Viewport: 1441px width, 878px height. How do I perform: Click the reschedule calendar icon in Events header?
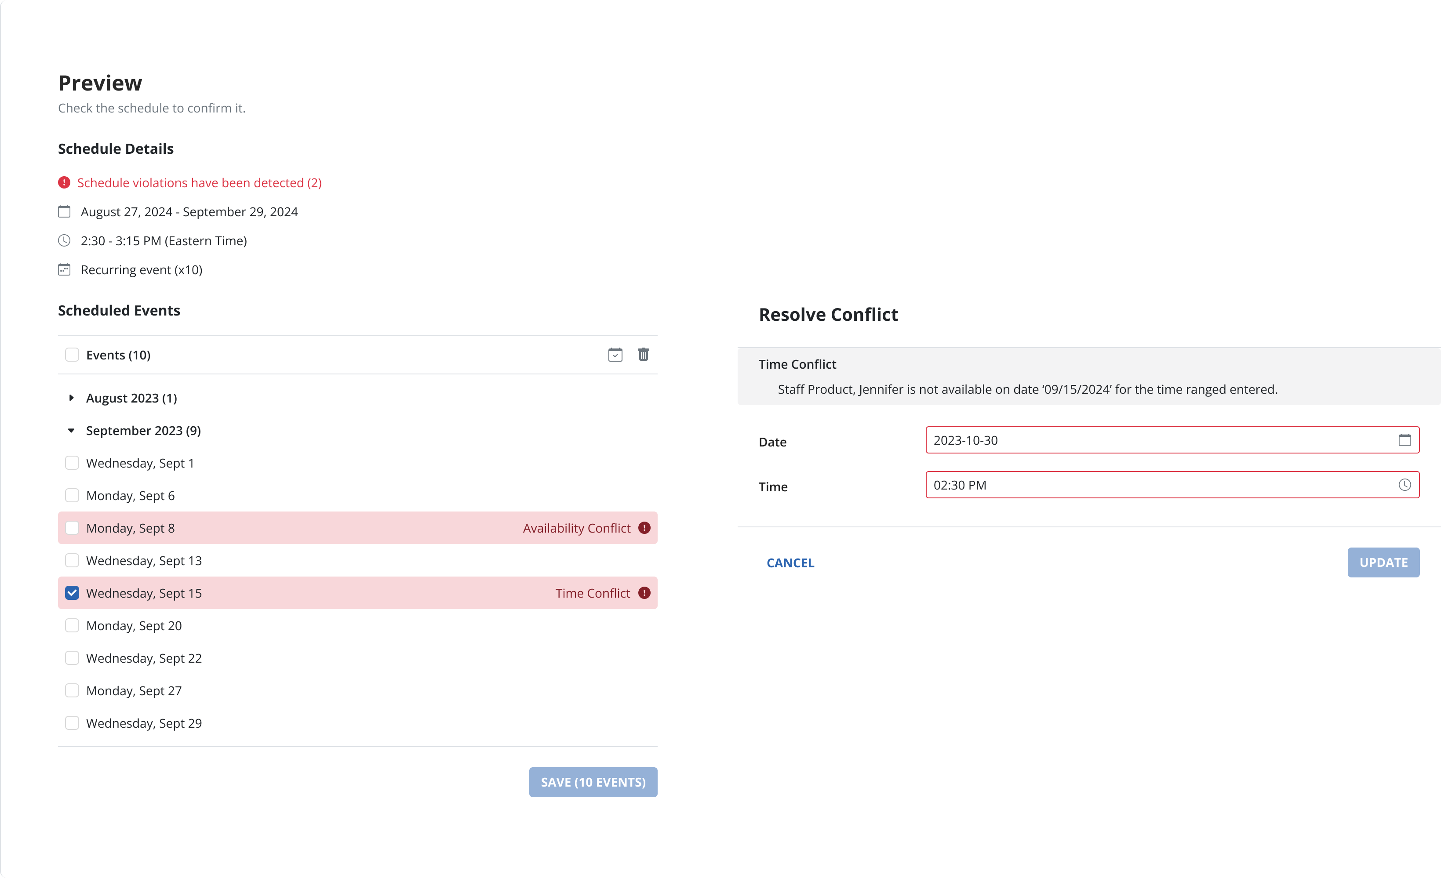click(x=615, y=355)
